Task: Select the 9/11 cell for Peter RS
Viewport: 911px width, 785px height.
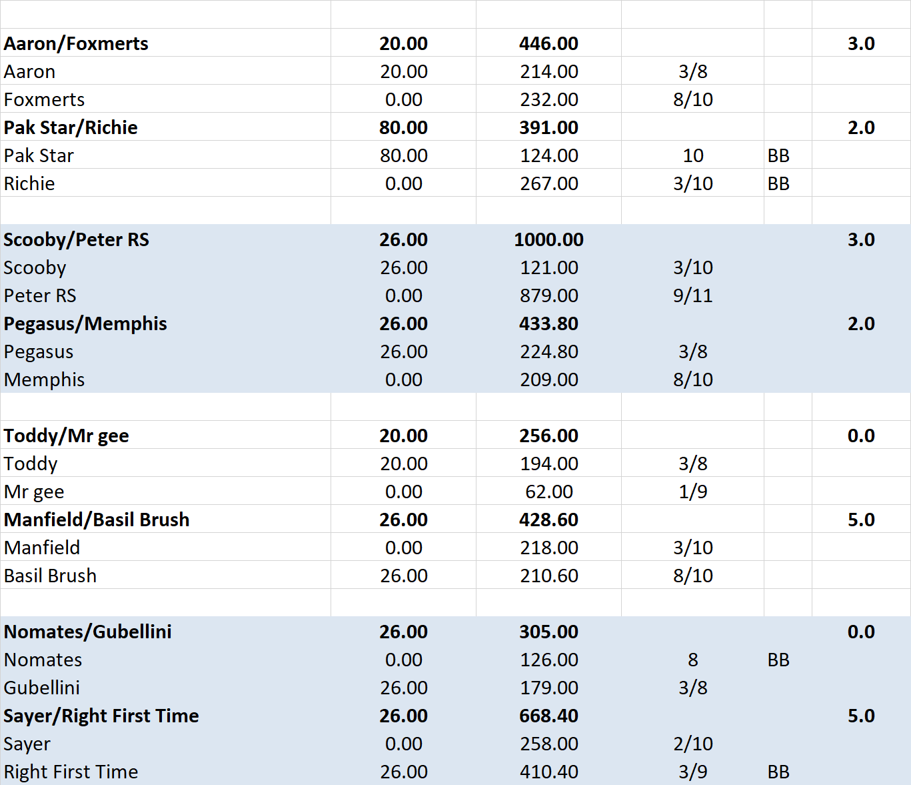Action: (692, 295)
